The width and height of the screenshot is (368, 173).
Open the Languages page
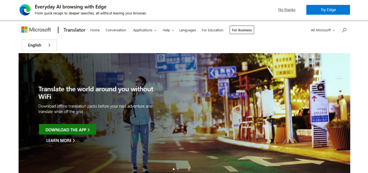pyautogui.click(x=187, y=30)
